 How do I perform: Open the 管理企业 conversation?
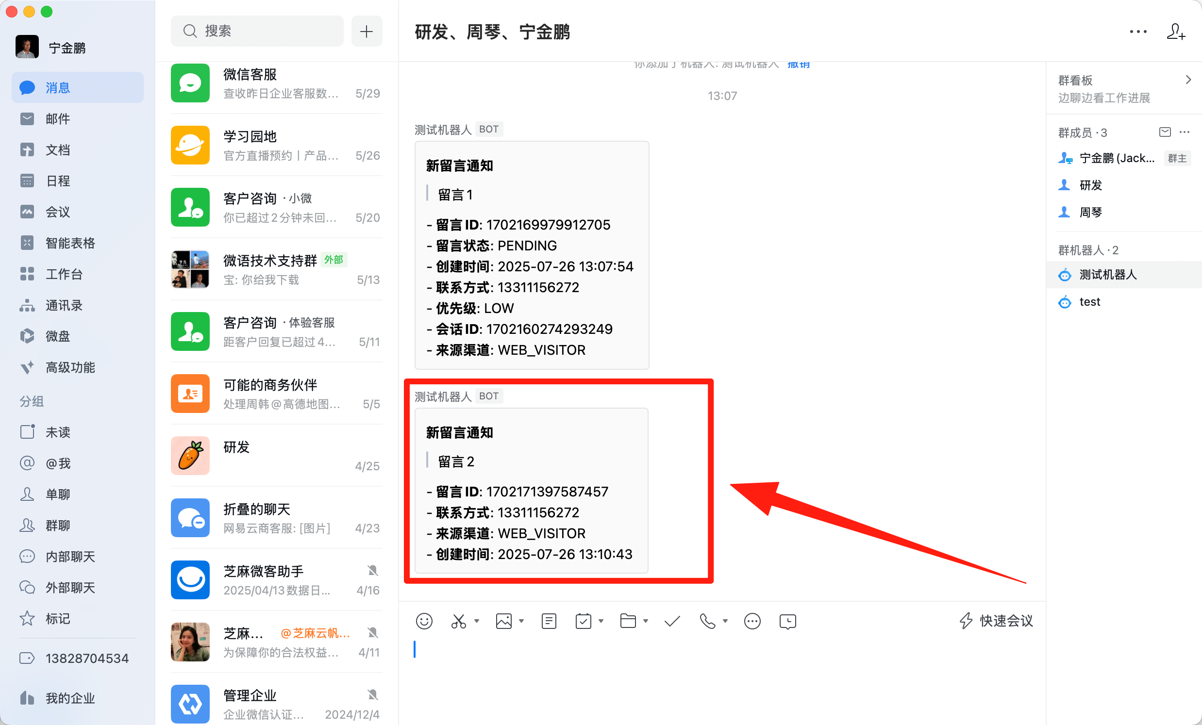tap(276, 704)
